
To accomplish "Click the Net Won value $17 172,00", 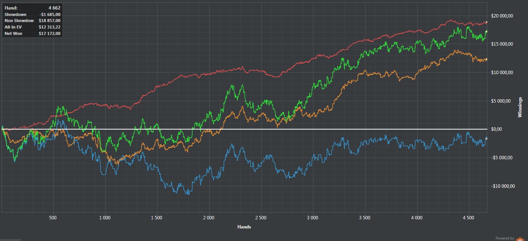I will pos(49,33).
